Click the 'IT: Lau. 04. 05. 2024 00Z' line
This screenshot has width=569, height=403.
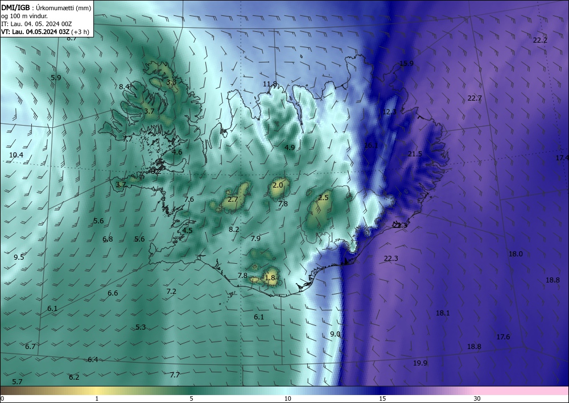click(x=36, y=23)
